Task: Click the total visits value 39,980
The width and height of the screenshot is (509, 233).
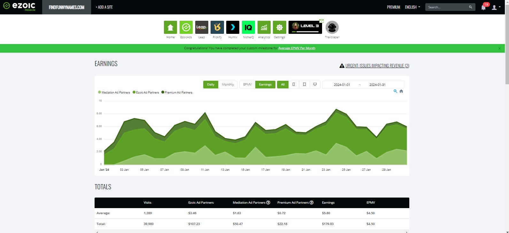Action: (x=149, y=224)
